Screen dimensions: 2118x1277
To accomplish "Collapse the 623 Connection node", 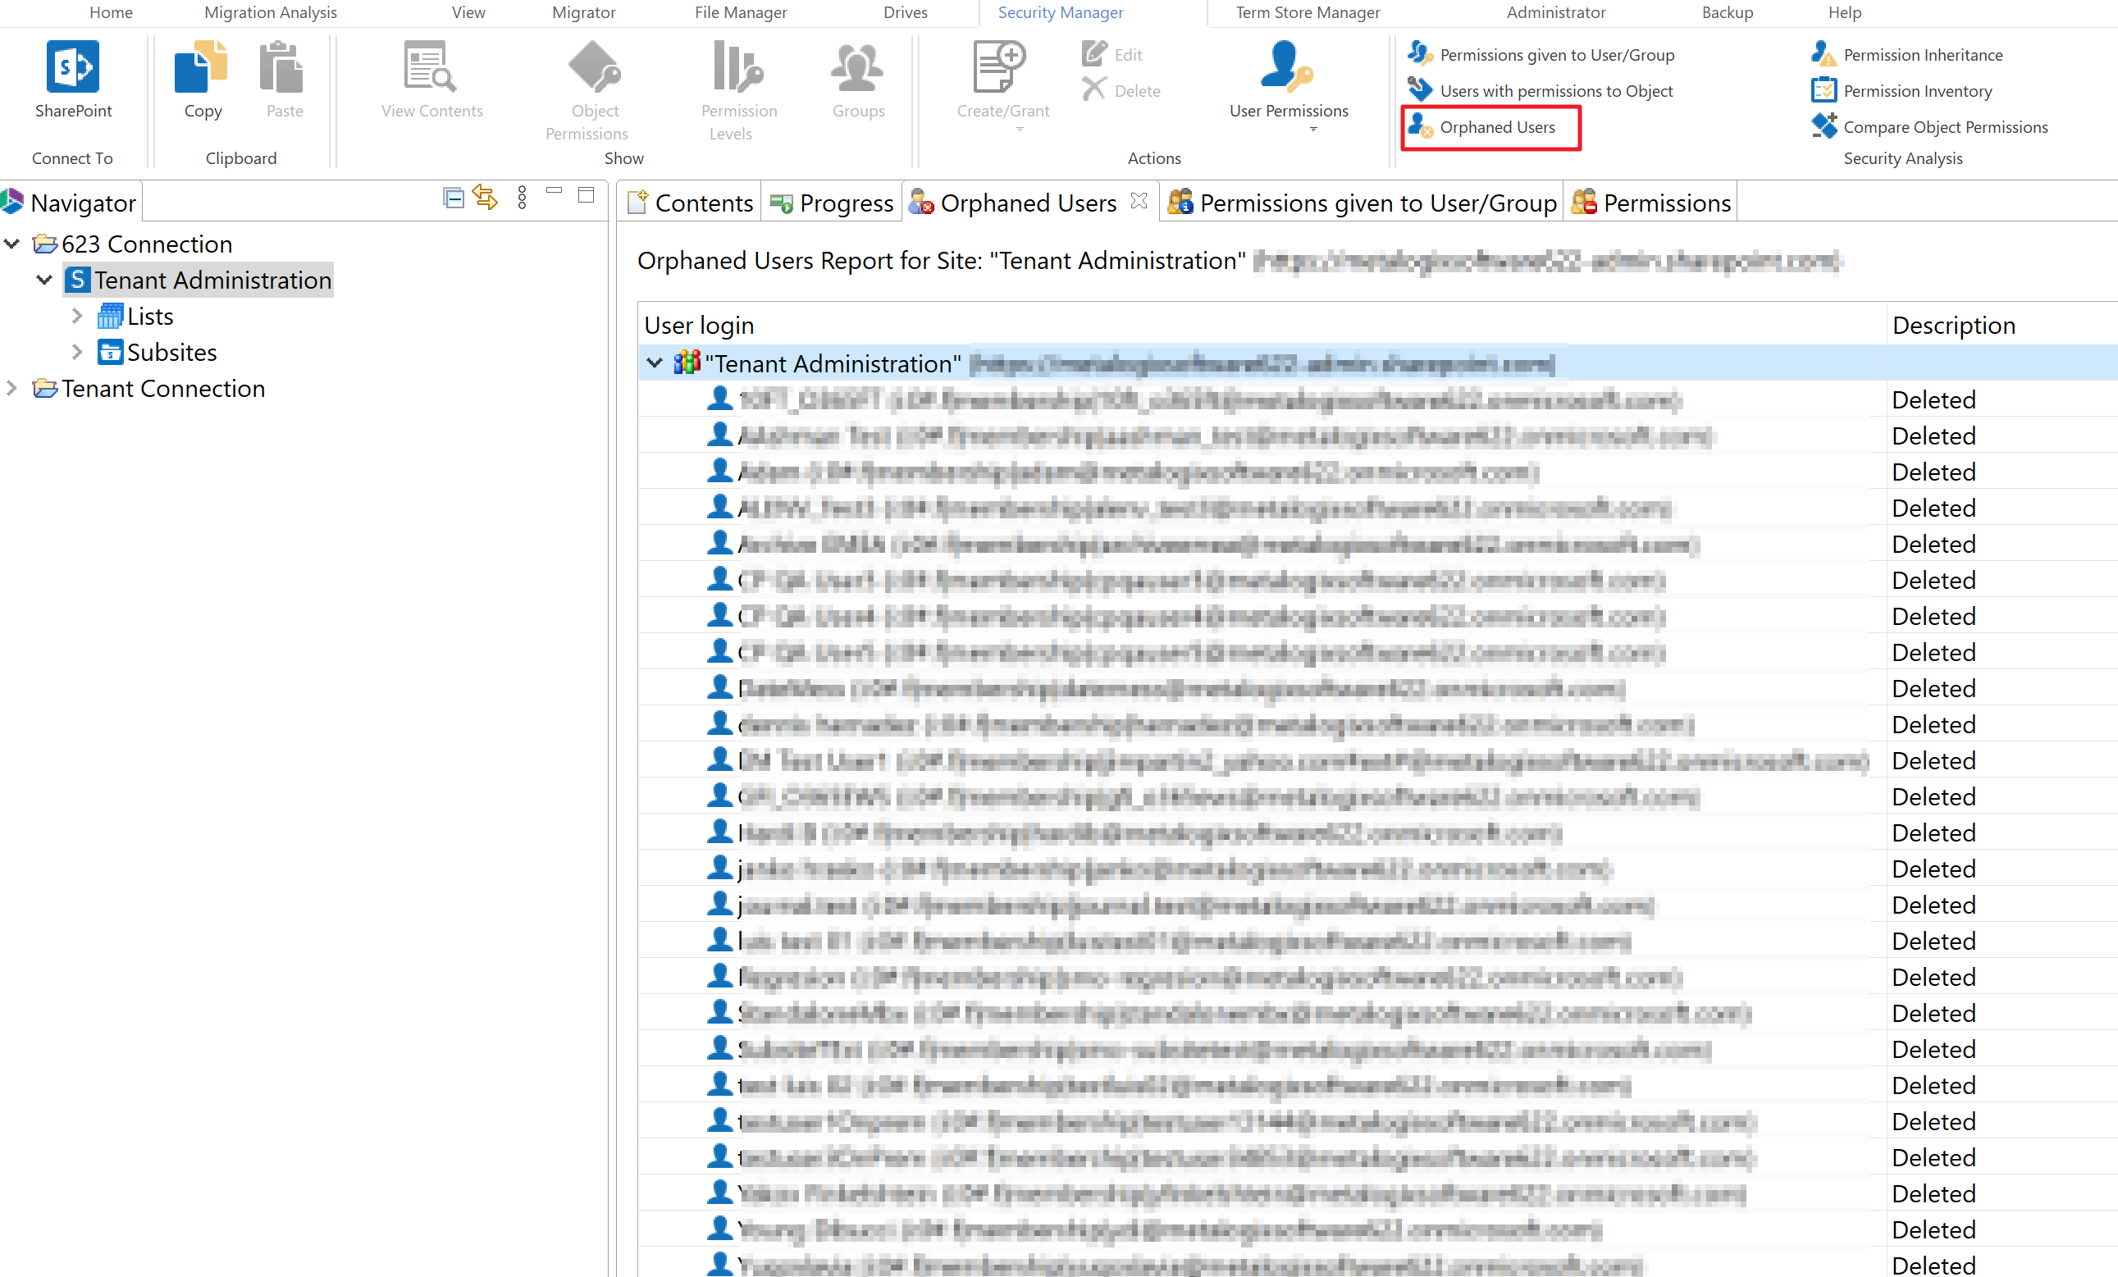I will pyautogui.click(x=12, y=244).
